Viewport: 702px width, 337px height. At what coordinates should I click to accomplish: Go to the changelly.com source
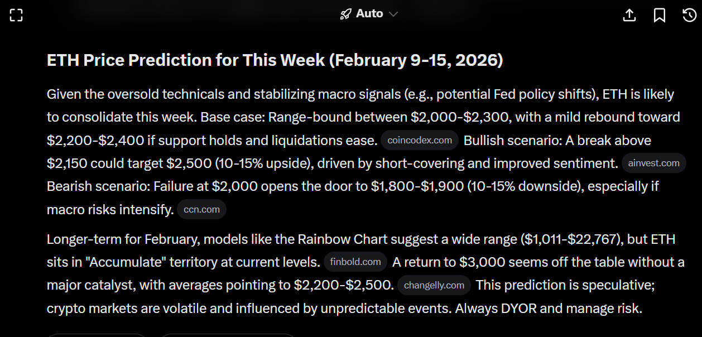coord(434,285)
